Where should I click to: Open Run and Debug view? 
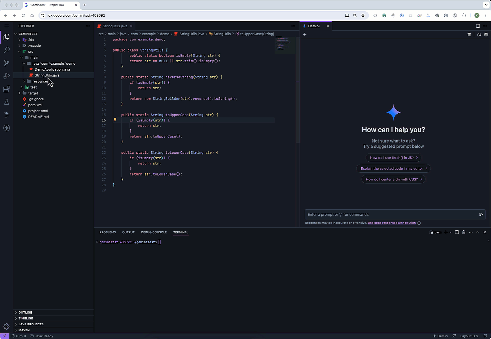pos(6,76)
